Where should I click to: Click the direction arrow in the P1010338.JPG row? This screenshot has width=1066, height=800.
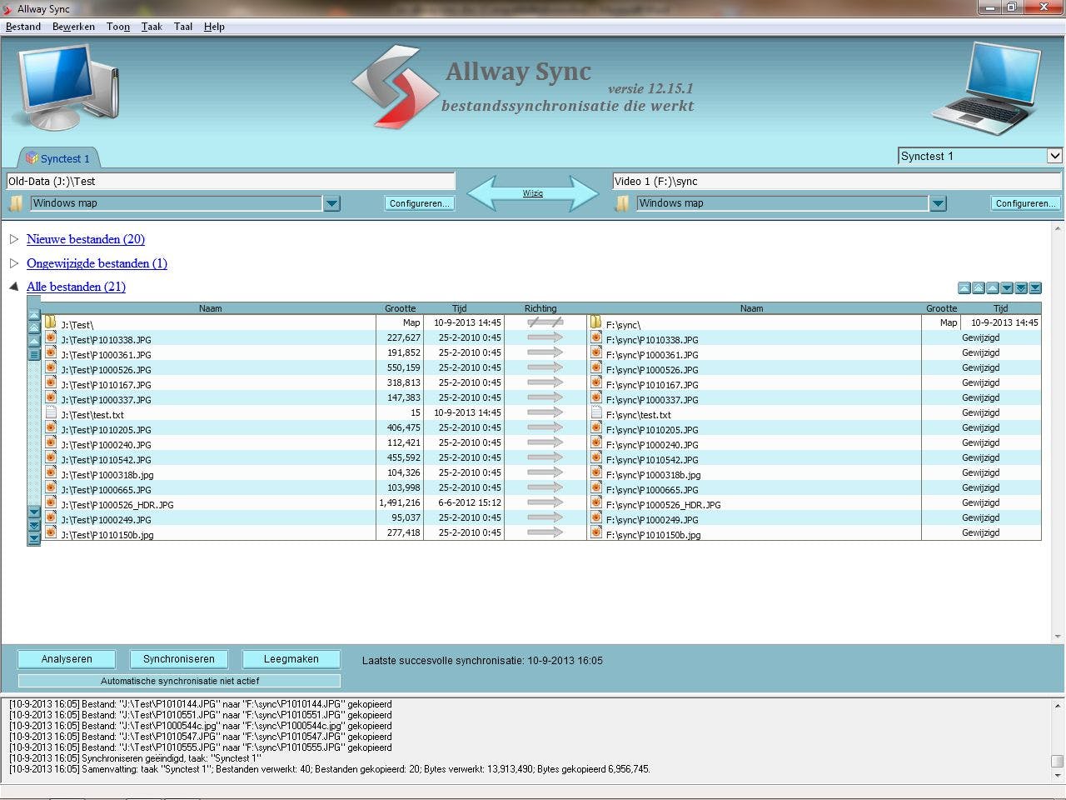[545, 337]
